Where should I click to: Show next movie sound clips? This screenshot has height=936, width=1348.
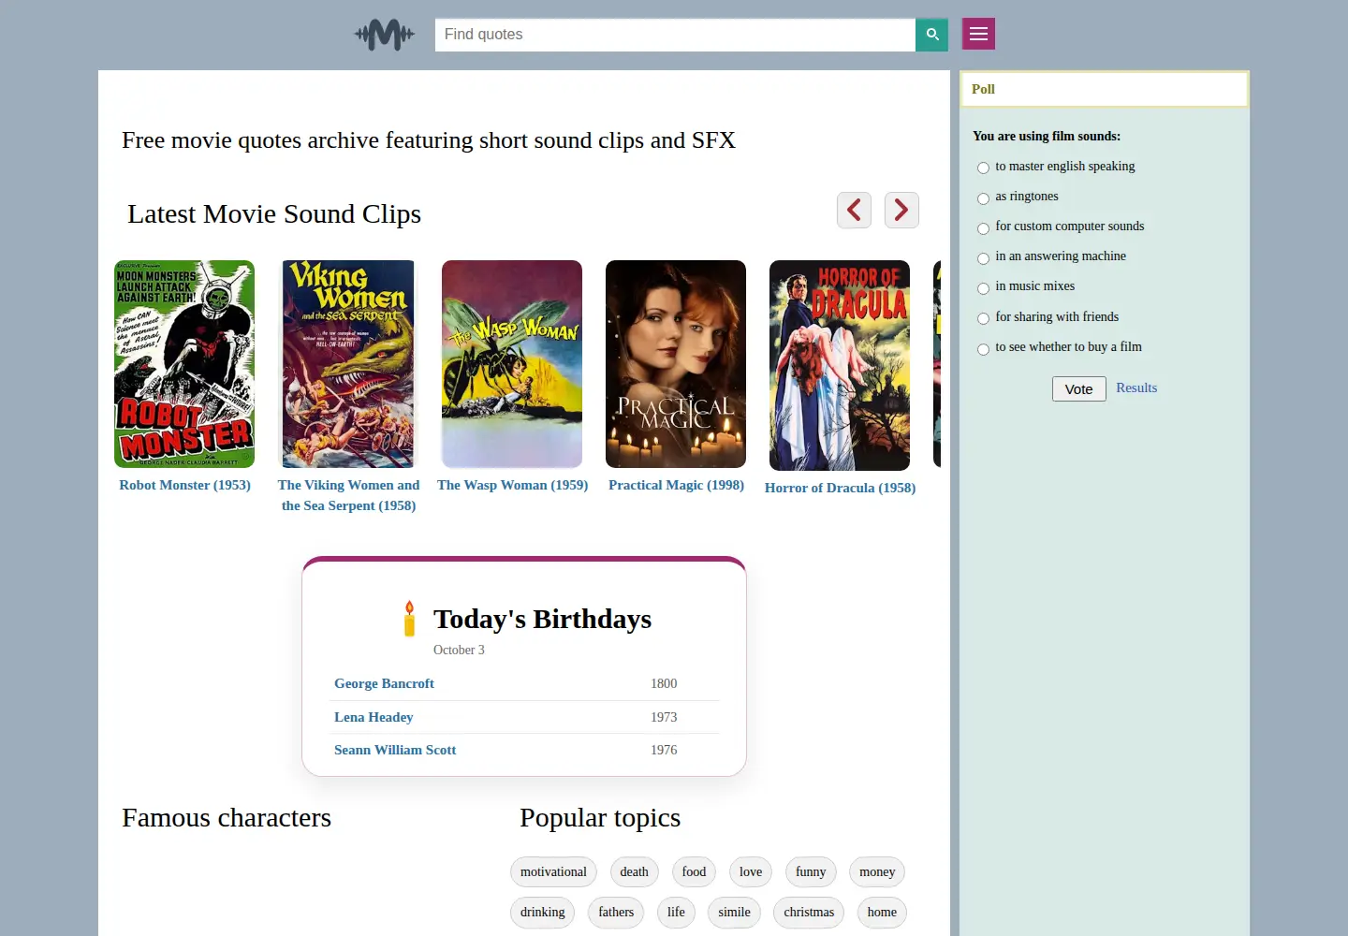click(901, 210)
